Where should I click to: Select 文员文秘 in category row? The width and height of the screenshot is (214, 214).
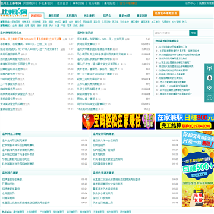(106, 21)
